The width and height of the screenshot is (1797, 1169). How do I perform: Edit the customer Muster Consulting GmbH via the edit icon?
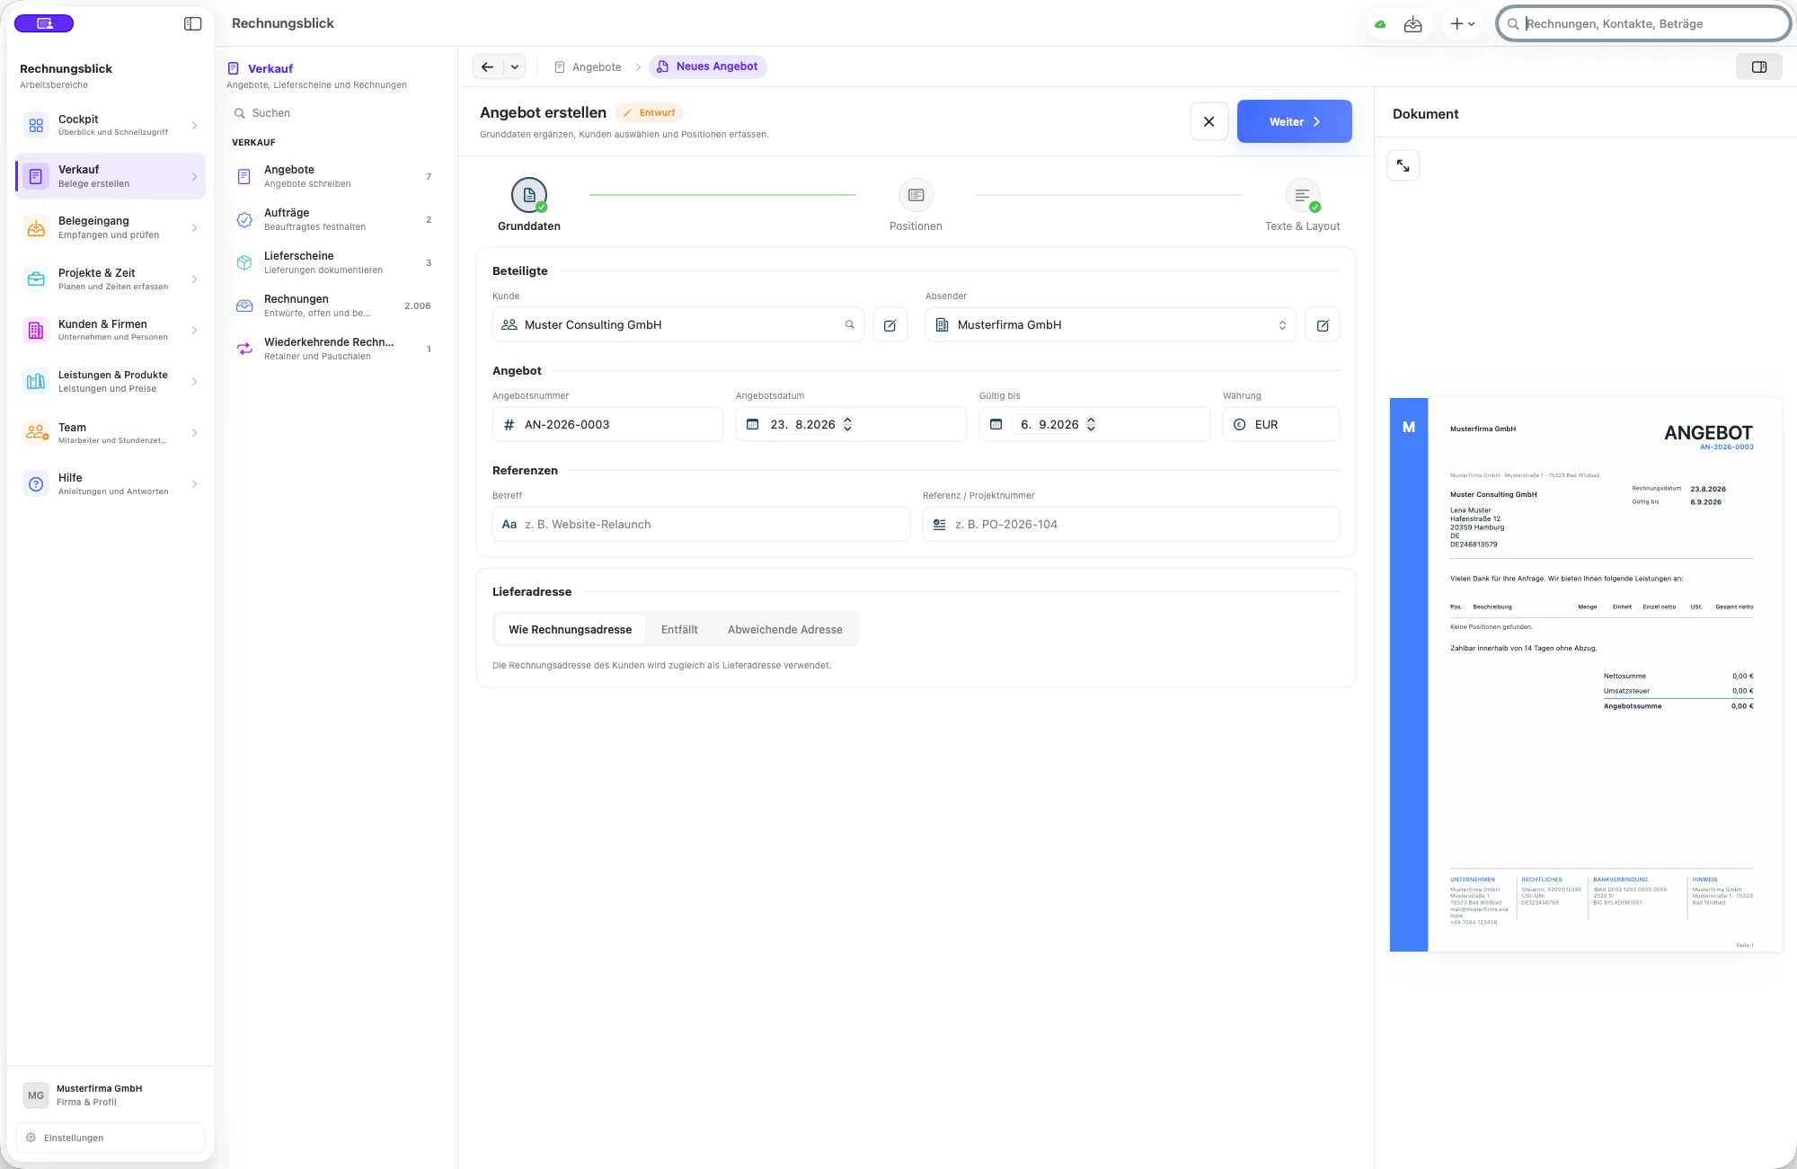(890, 325)
